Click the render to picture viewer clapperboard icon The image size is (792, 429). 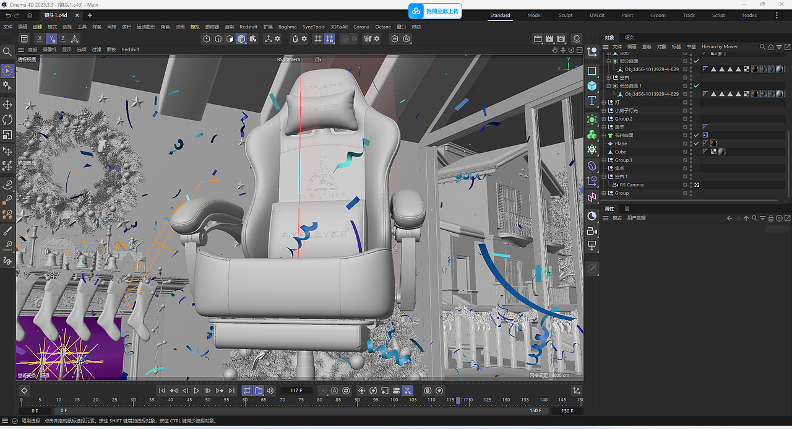(550, 38)
